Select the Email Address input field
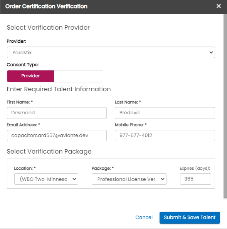 click(57, 135)
